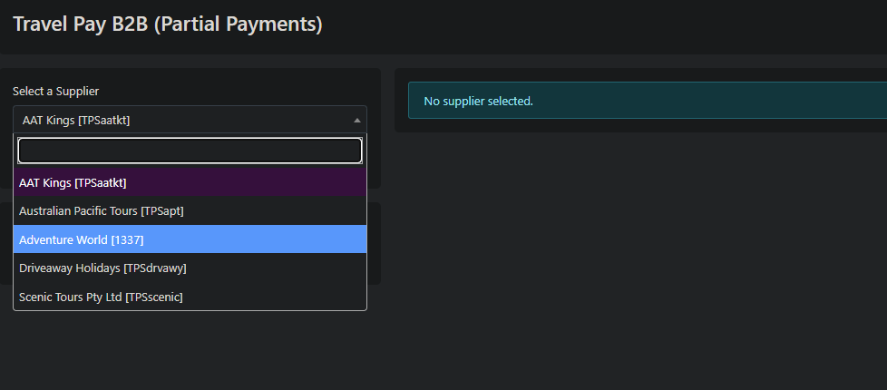Image resolution: width=887 pixels, height=390 pixels.
Task: Open the supplier combo box showing AAT Kings
Action: [181, 120]
